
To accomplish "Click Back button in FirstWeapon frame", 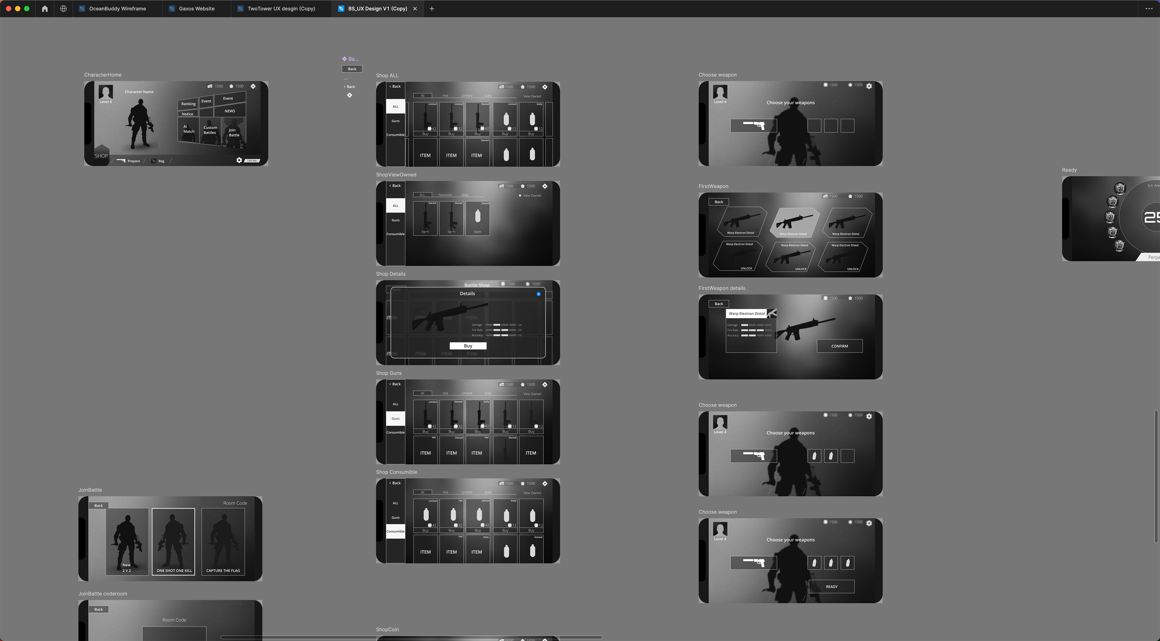I will click(x=719, y=202).
